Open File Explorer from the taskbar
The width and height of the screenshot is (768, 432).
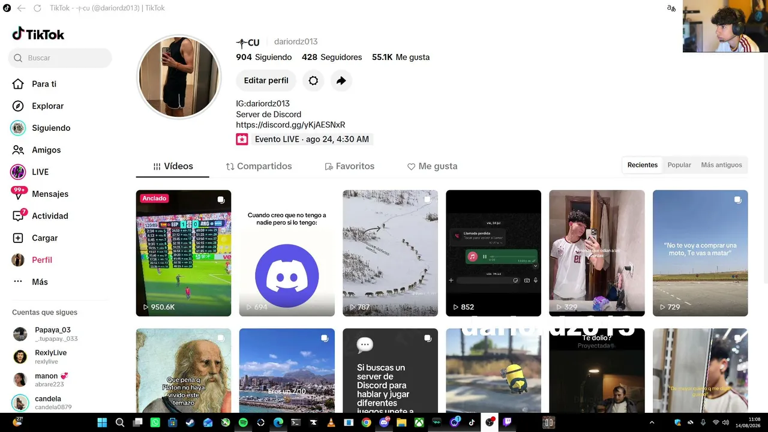[401, 422]
